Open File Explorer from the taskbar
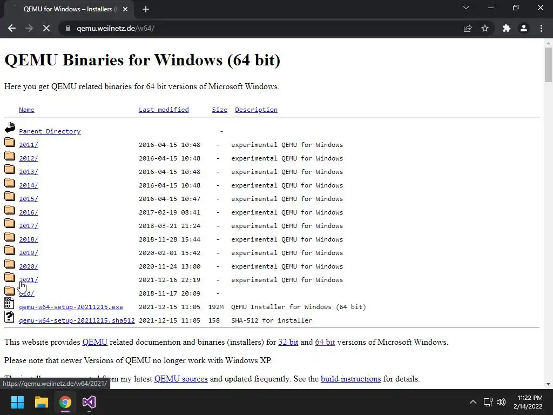The height and width of the screenshot is (415, 553). 41,402
